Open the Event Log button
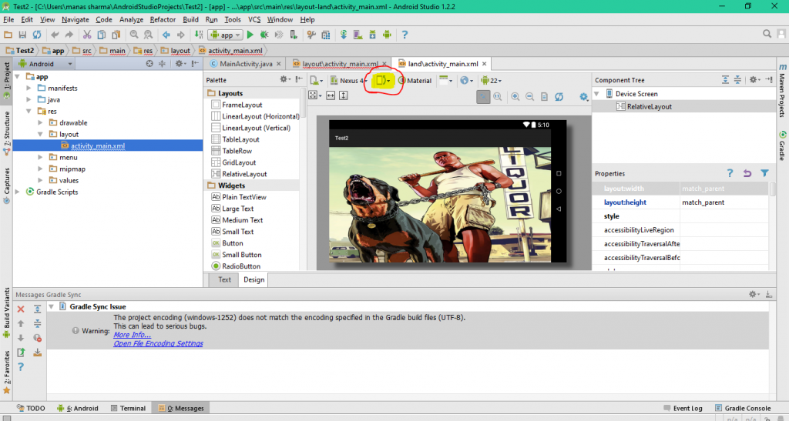The image size is (789, 421). tap(683, 408)
